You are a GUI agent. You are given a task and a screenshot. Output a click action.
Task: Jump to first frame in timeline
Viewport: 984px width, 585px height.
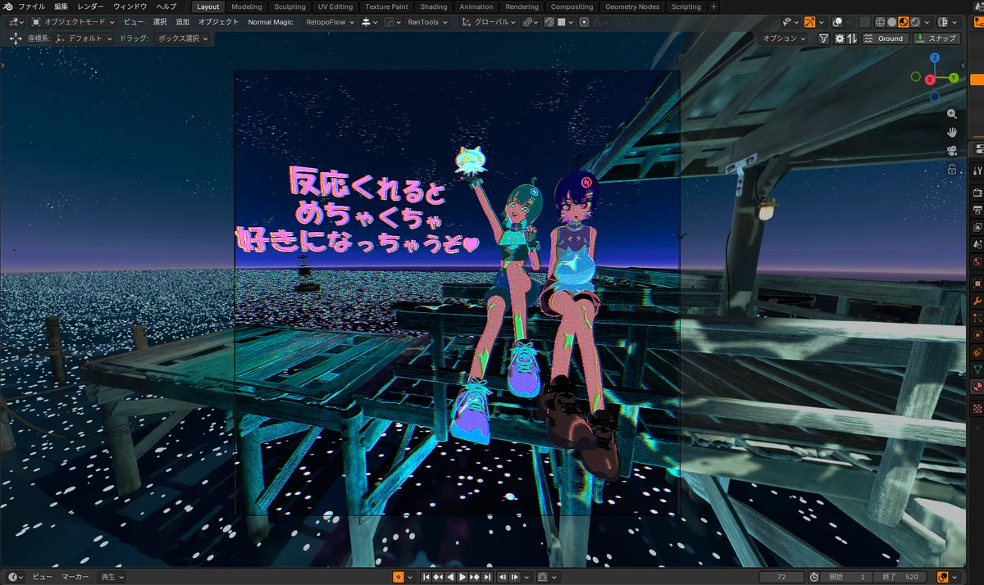pyautogui.click(x=426, y=577)
